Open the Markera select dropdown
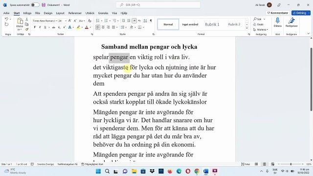This screenshot has width=313, height=176. point(261,29)
